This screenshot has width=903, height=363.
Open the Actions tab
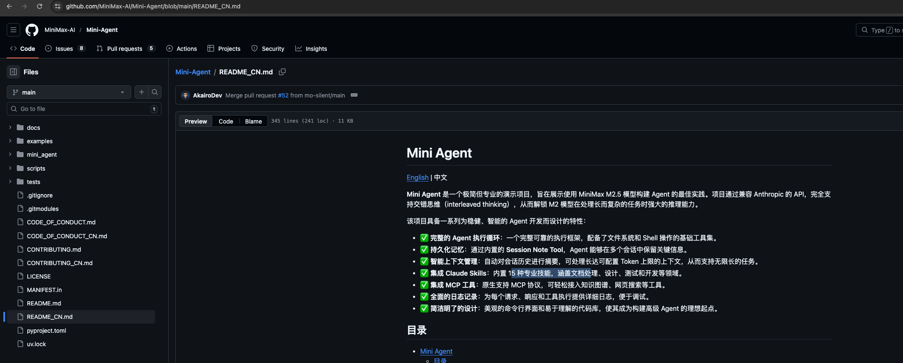tap(182, 49)
